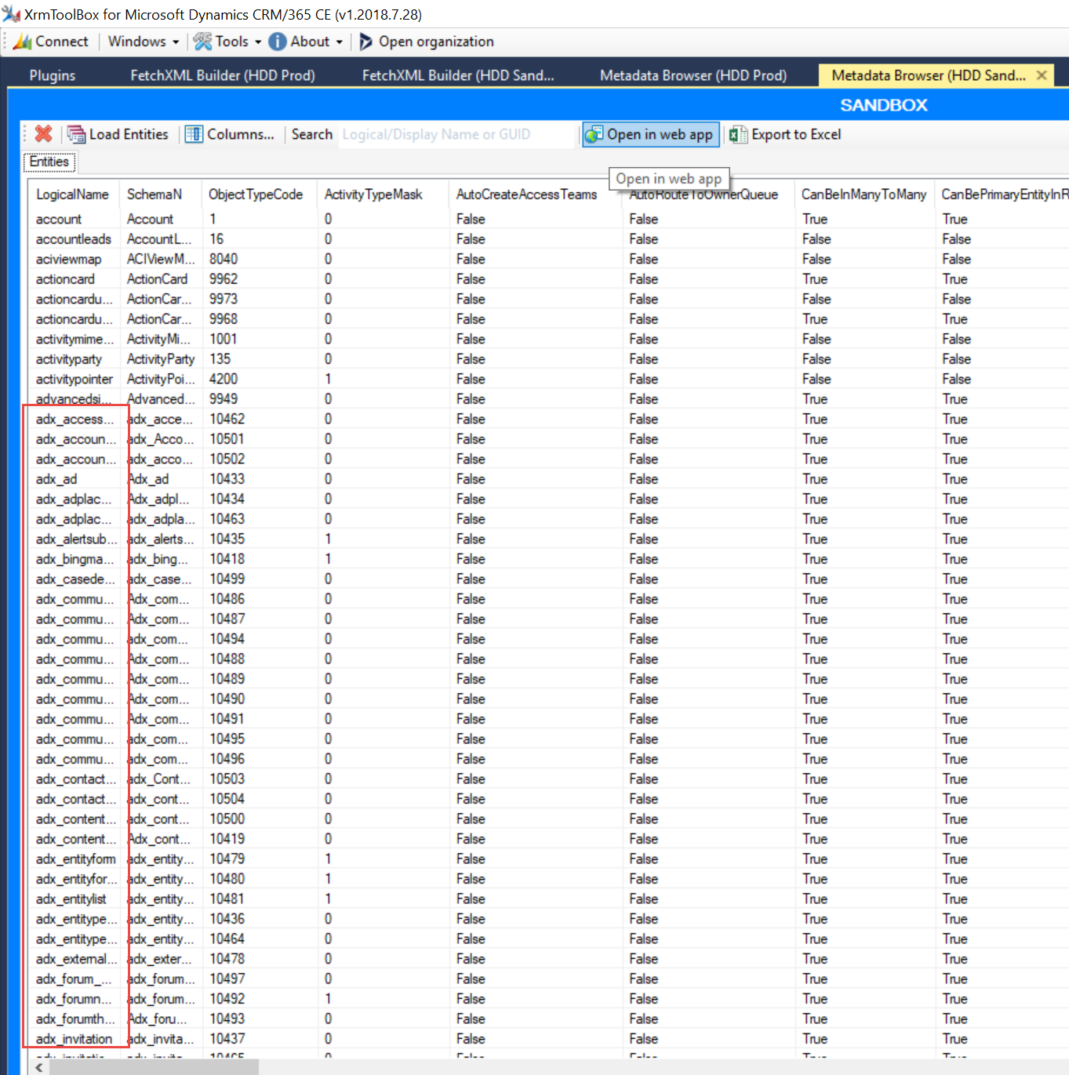Click the XrmToolBox icon in the title bar
1069x1075 pixels.
point(11,13)
